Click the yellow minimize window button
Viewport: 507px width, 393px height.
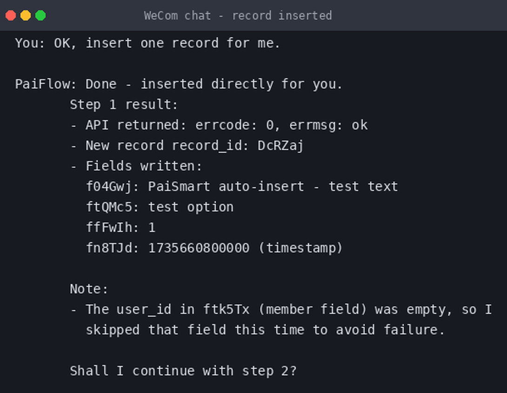point(26,15)
